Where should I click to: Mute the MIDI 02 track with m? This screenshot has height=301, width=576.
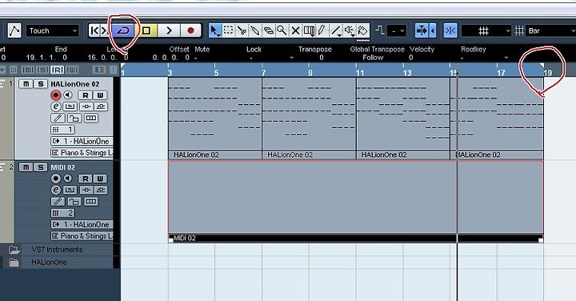(x=26, y=167)
